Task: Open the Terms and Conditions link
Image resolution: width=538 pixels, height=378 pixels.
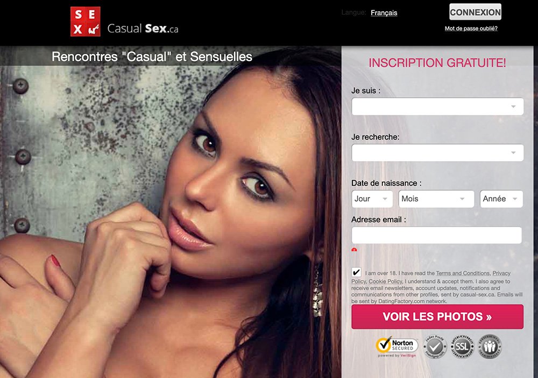Action: (463, 273)
